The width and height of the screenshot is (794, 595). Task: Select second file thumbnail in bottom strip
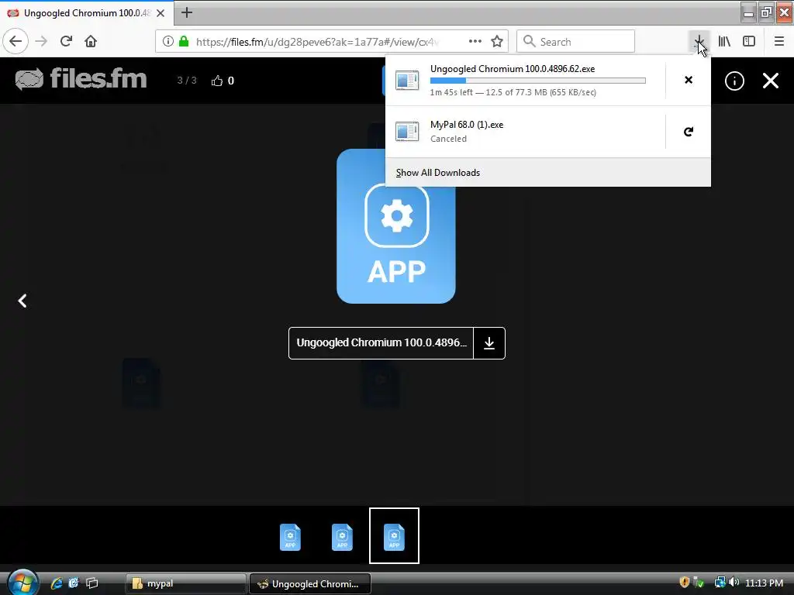tap(342, 537)
